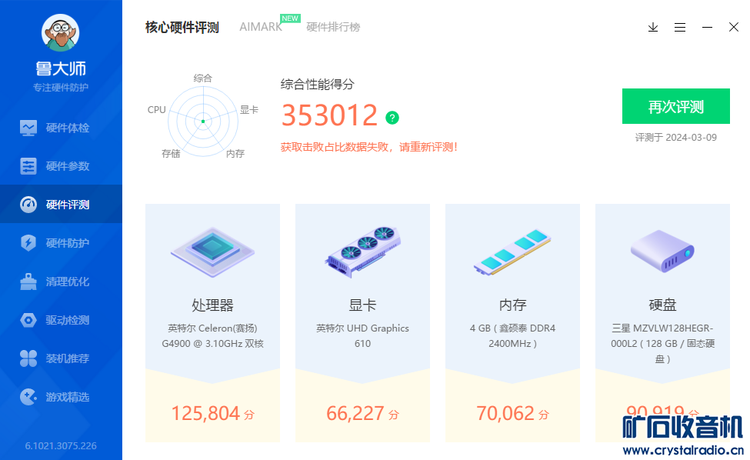Open 游戏精选 in the sidebar
This screenshot has width=750, height=460.
62,397
